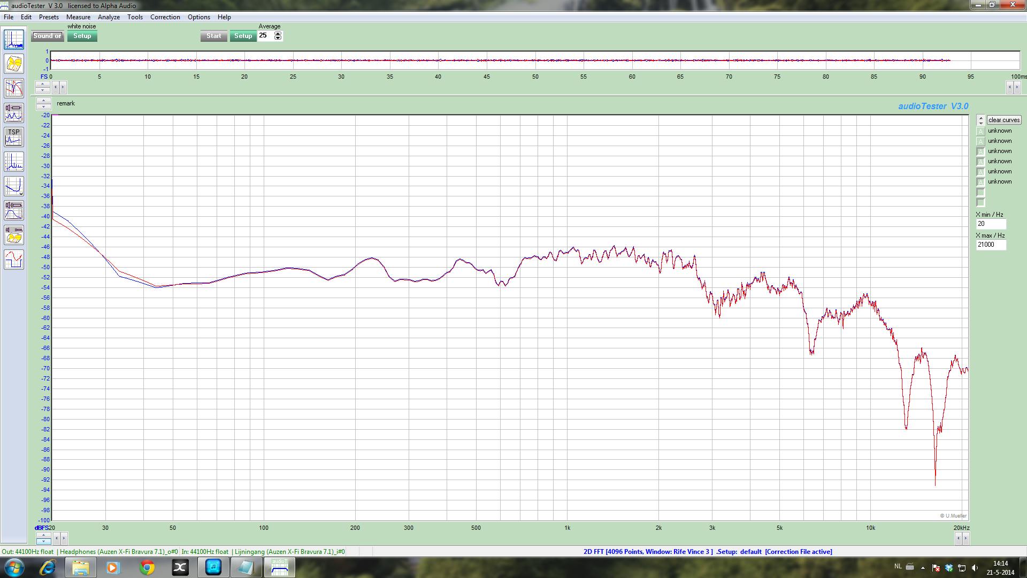1027x578 pixels.
Task: Toggle the sixth 'unknown' curve box
Action: click(980, 182)
